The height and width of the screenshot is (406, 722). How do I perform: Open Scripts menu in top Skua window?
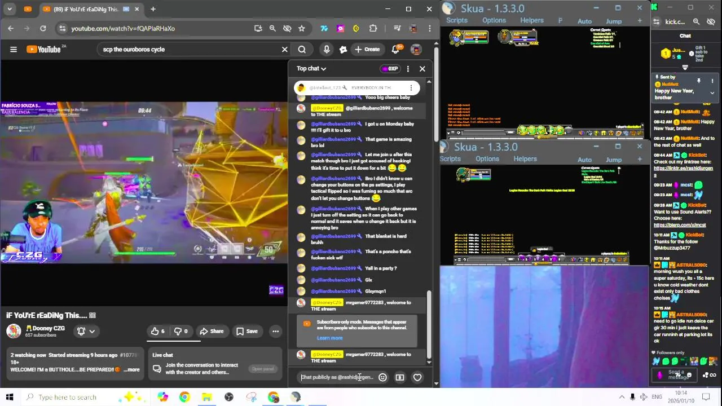point(457,20)
